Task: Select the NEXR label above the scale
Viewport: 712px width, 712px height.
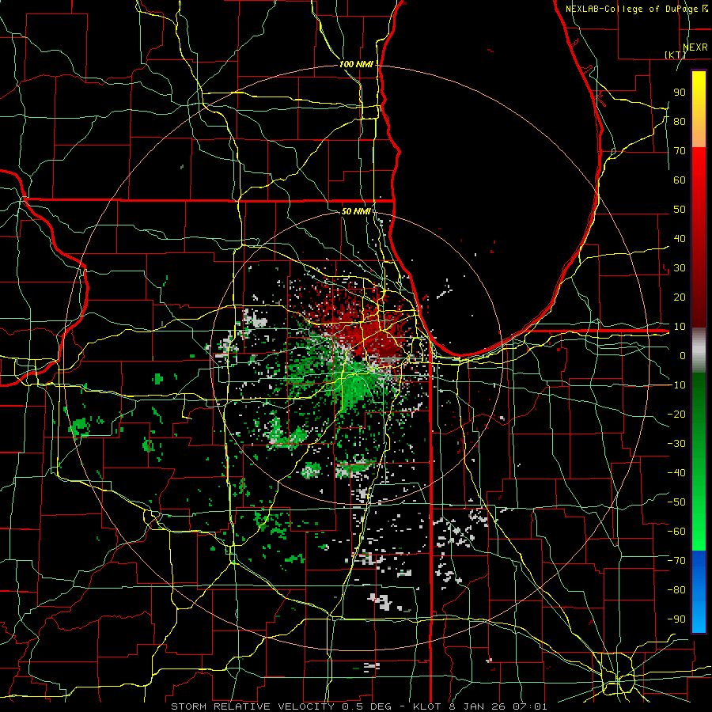Action: pos(695,47)
